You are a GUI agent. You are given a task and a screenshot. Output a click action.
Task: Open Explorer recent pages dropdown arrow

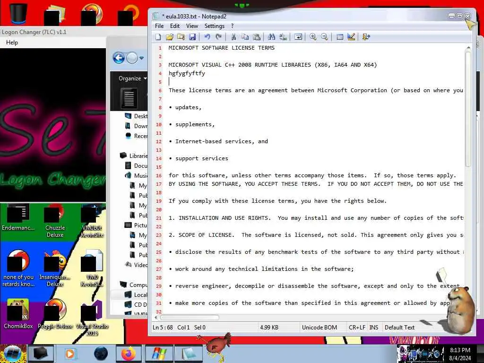[141, 58]
